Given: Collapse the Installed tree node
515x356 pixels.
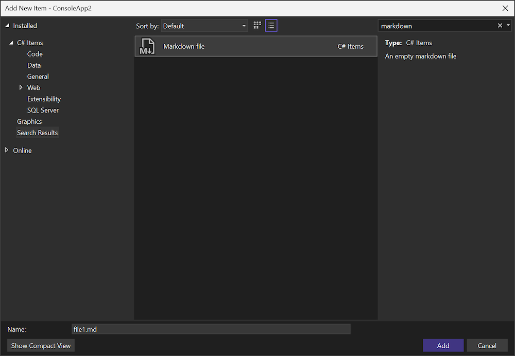Looking at the screenshot, I should (x=7, y=26).
